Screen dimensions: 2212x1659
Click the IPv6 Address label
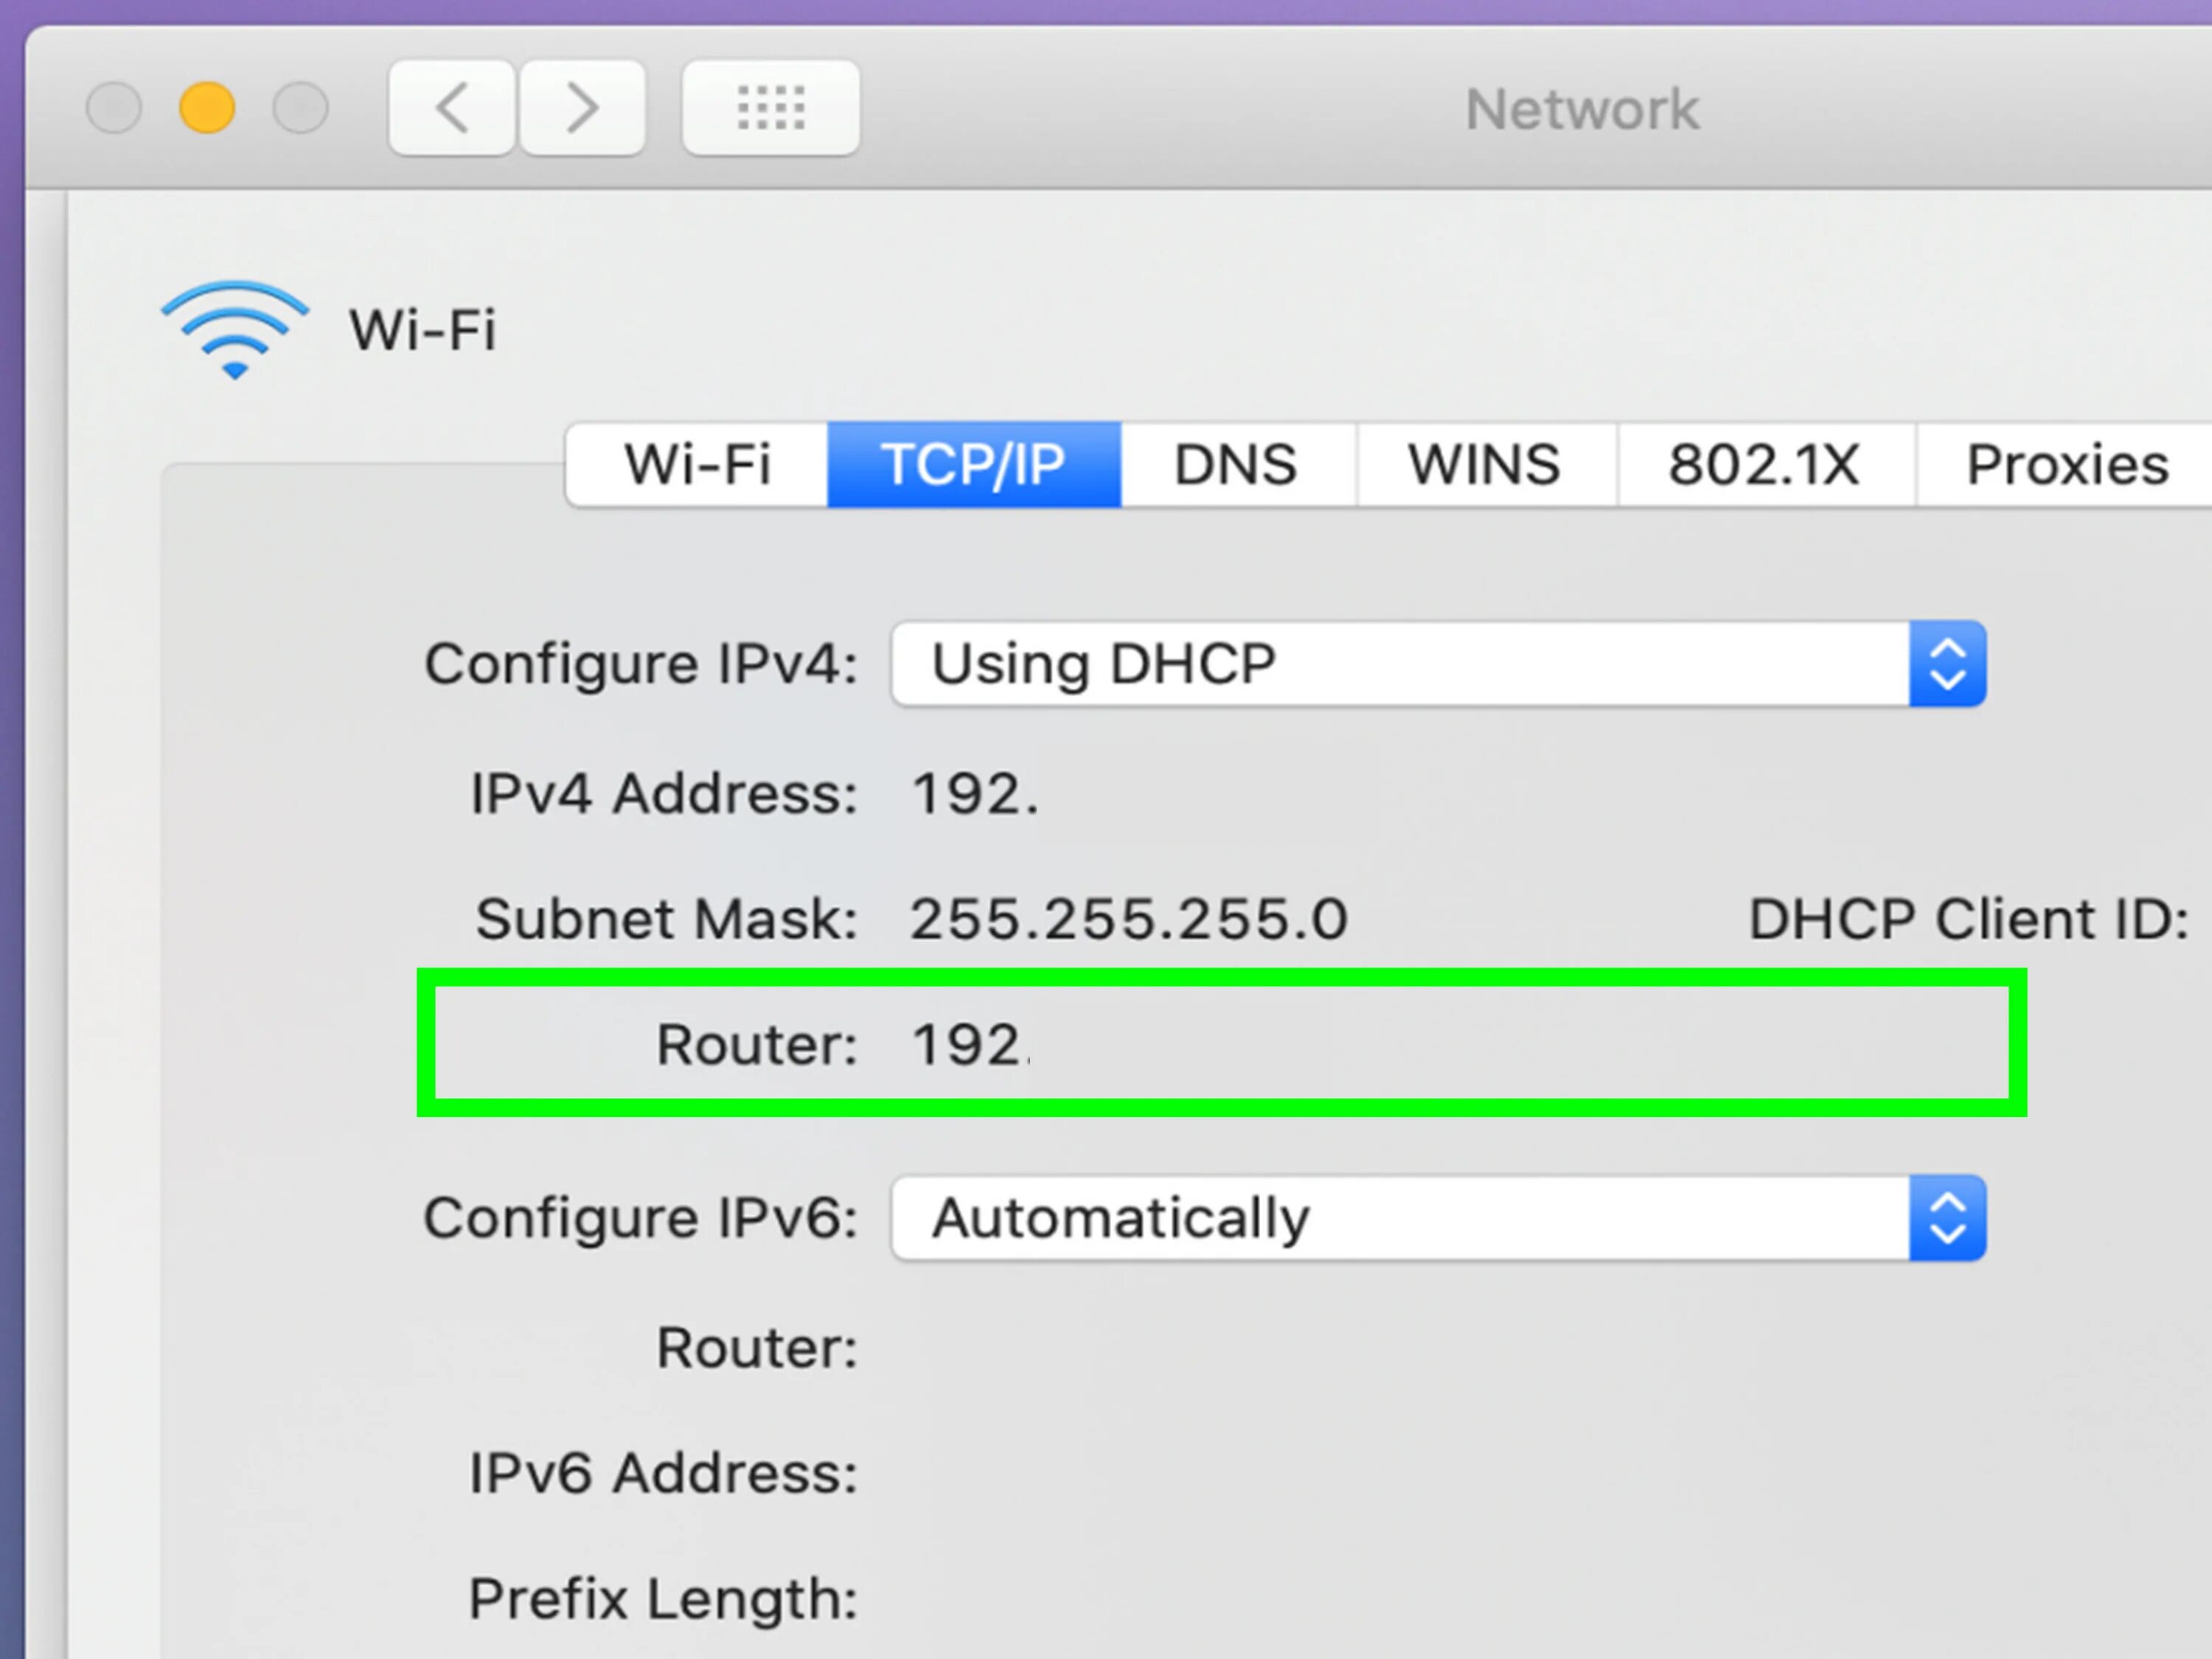pos(664,1474)
